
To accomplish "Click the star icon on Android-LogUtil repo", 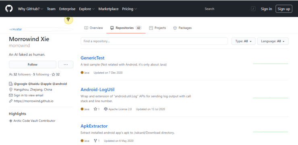I will click(95, 109).
